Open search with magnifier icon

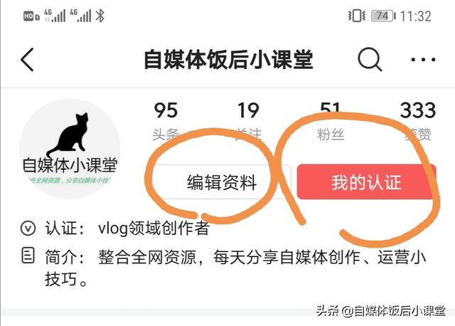click(370, 60)
